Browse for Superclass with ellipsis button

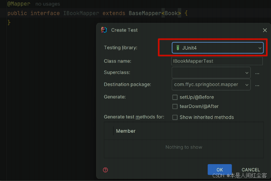coord(257,73)
